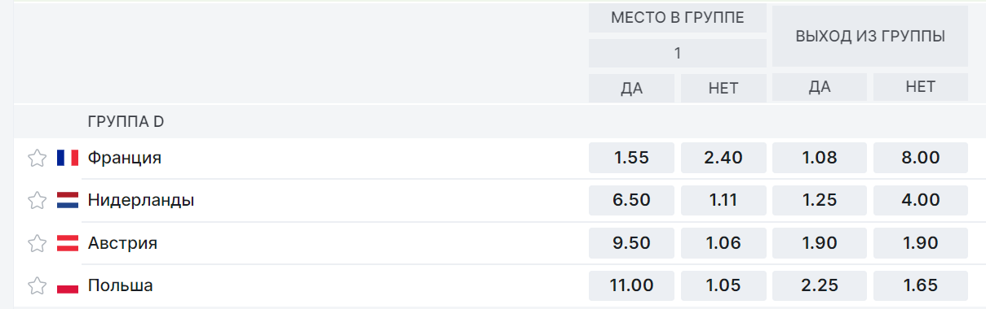This screenshot has width=986, height=309.
Task: Select France first place odds 1.55
Action: pyautogui.click(x=632, y=158)
